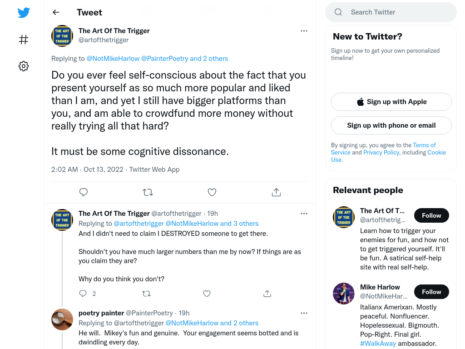Open the Privacy Policy link
This screenshot has width=465, height=349.
click(x=381, y=152)
